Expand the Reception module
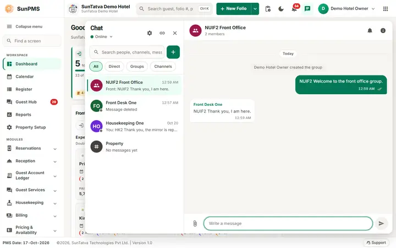The image size is (396, 248). (32, 161)
